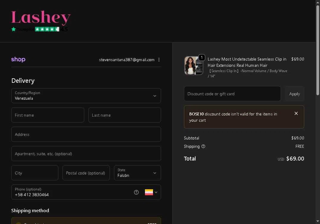Click the Subtotal label
Viewport: 320px width, 224px height.
pyautogui.click(x=191, y=138)
